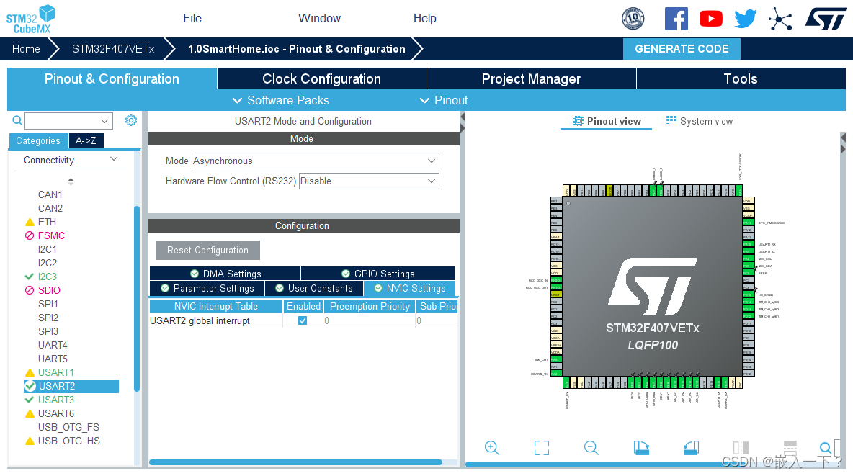Open the Twitter bird icon link
The image size is (853, 476).
coord(745,19)
